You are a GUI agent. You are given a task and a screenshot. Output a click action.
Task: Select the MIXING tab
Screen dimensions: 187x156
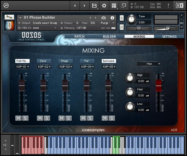click(x=139, y=37)
